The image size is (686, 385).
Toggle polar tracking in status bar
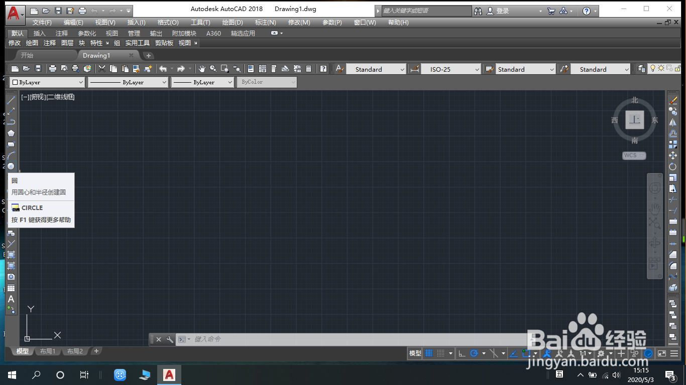(x=474, y=353)
